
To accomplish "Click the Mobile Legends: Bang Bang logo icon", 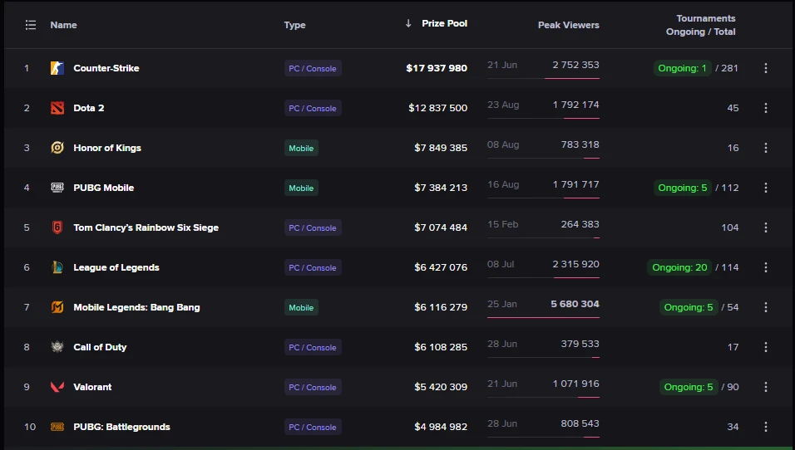I will (x=57, y=307).
